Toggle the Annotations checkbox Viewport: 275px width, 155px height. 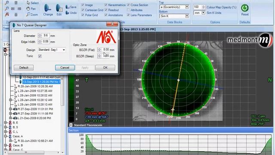click(x=106, y=15)
